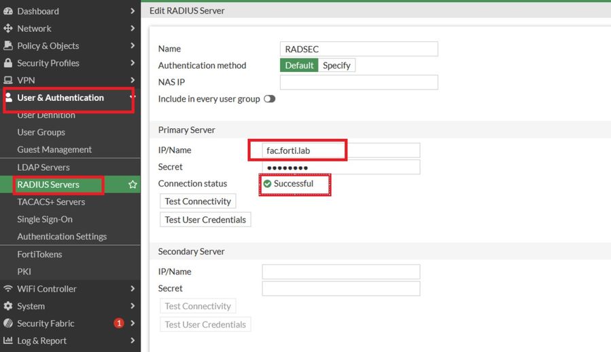The height and width of the screenshot is (352, 611).
Task: Click primary server Test Connectivity button
Action: click(198, 201)
